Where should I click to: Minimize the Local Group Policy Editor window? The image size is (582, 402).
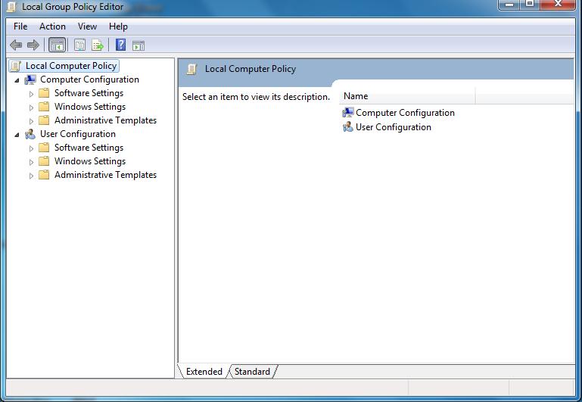coord(509,5)
